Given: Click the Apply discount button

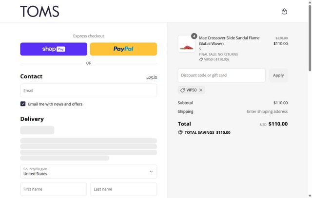Looking at the screenshot, I should (278, 75).
